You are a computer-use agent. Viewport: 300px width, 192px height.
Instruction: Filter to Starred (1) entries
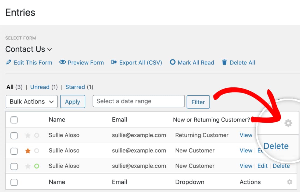pyautogui.click(x=79, y=87)
